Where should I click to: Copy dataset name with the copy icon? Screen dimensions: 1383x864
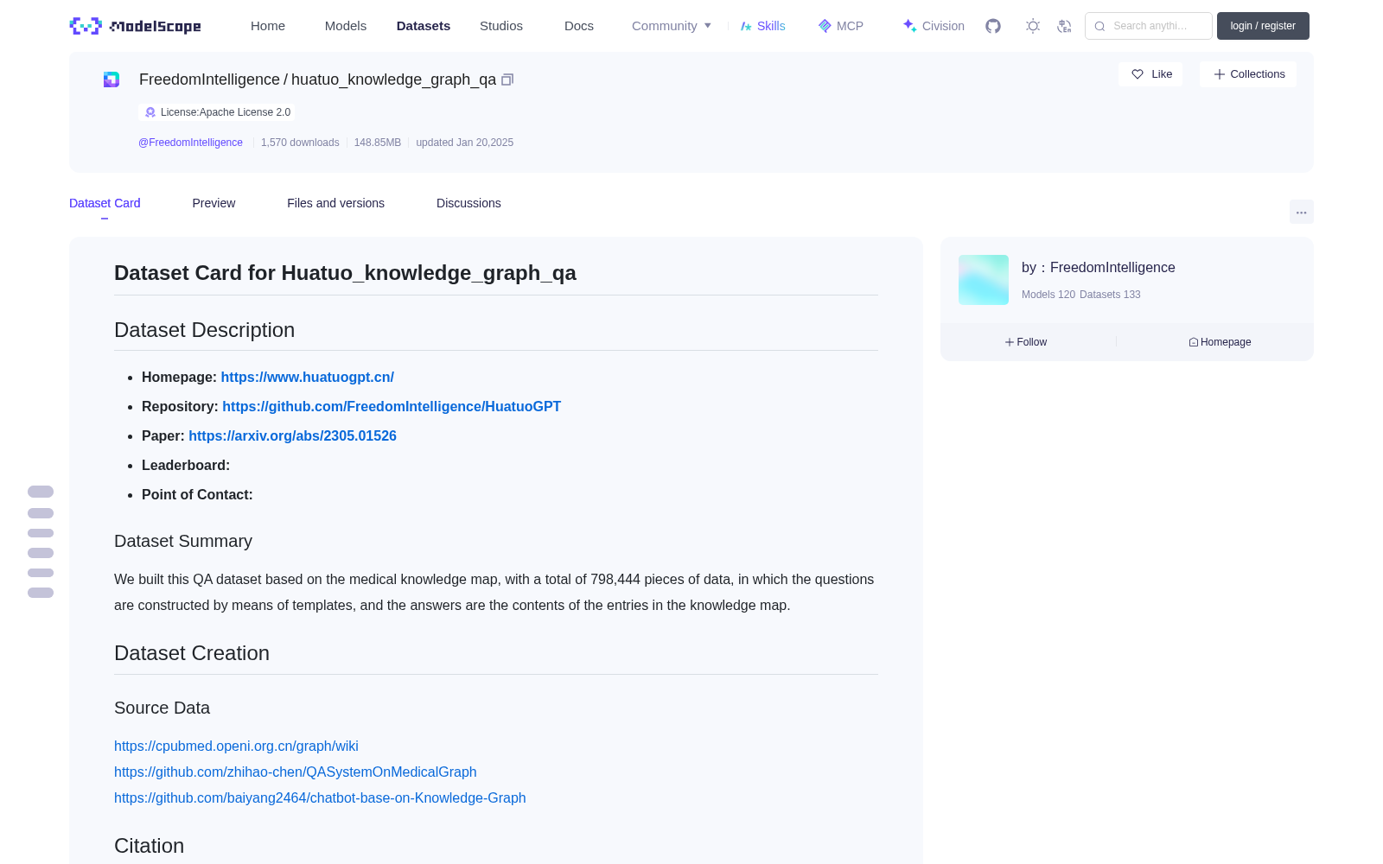pyautogui.click(x=507, y=79)
